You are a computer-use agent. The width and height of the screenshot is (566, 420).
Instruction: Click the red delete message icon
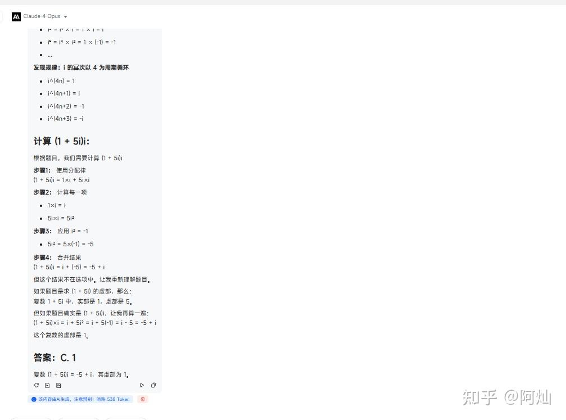143,399
